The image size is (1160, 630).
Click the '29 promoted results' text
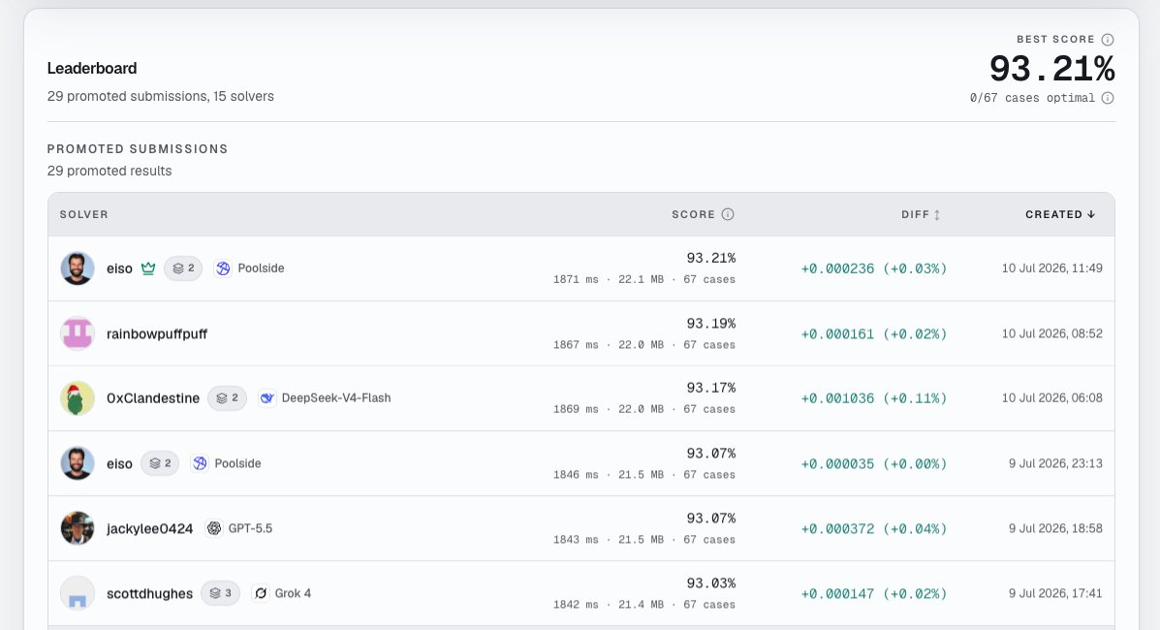pyautogui.click(x=110, y=171)
